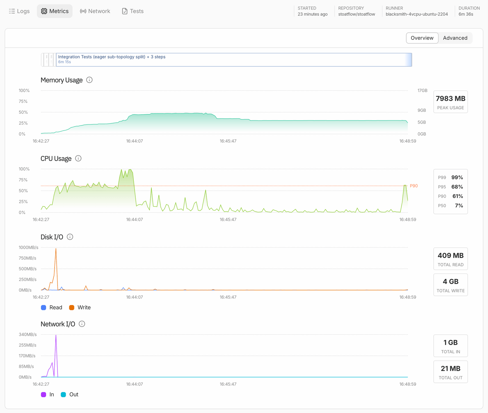The height and width of the screenshot is (413, 488).
Task: Switch to the Advanced view
Action: click(x=455, y=38)
